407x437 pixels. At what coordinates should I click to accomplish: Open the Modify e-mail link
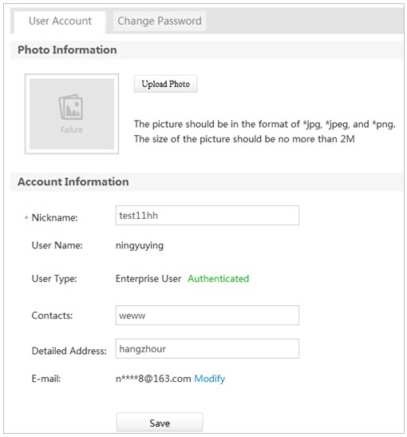[x=210, y=379]
